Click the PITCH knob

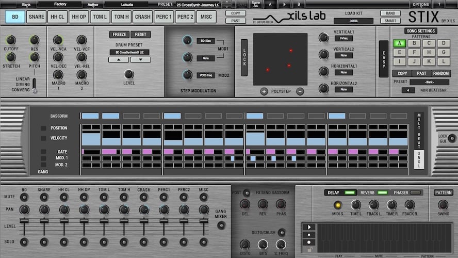(34, 57)
